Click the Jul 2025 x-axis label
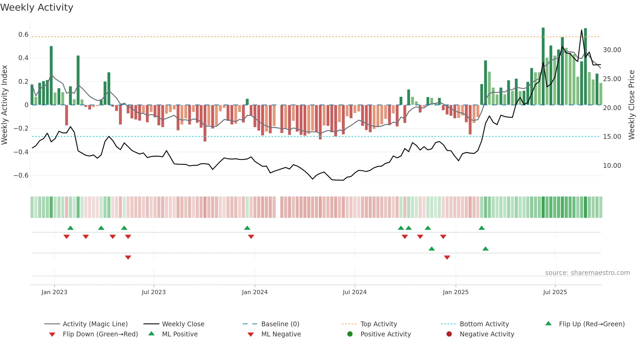This screenshot has width=639, height=359. (555, 292)
